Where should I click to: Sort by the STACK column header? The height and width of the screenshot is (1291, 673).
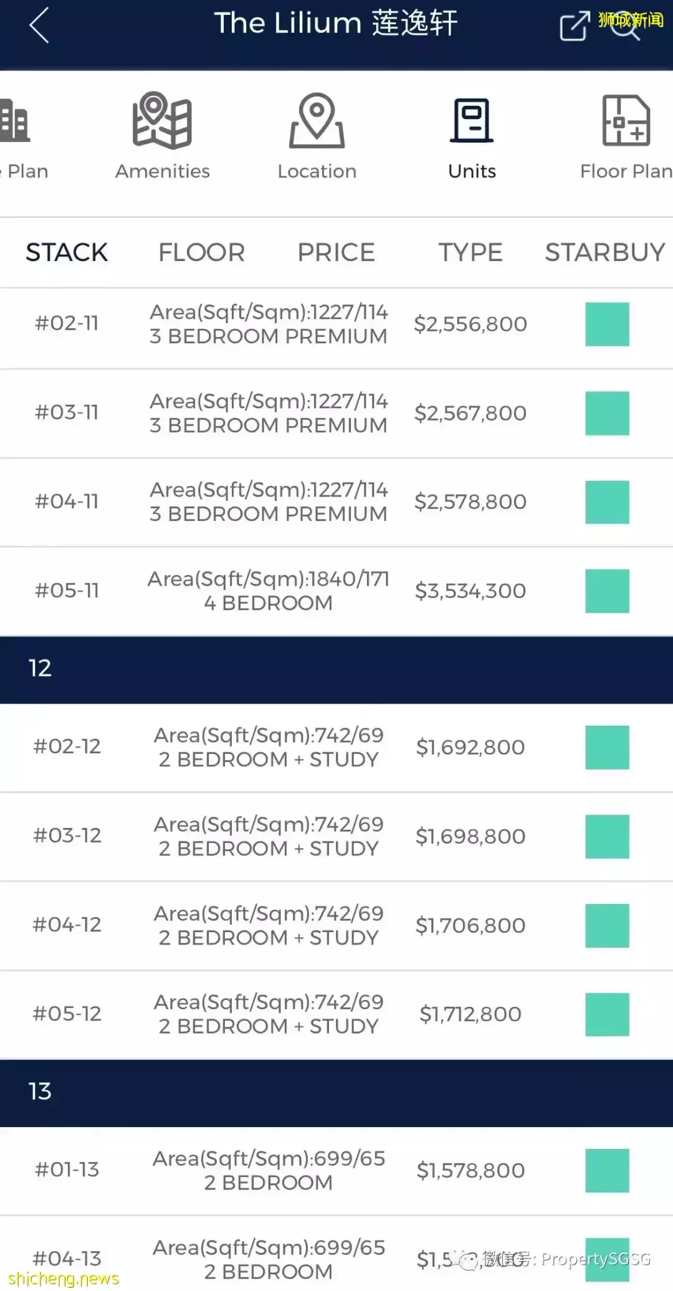67,252
